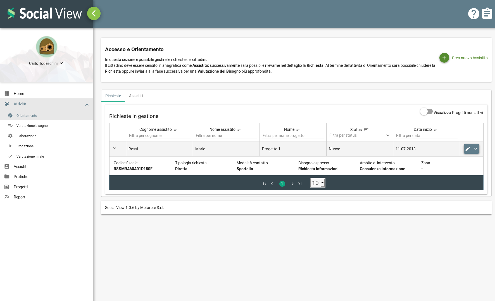
Task: Switch to the Assistiti tab
Action: [136, 96]
